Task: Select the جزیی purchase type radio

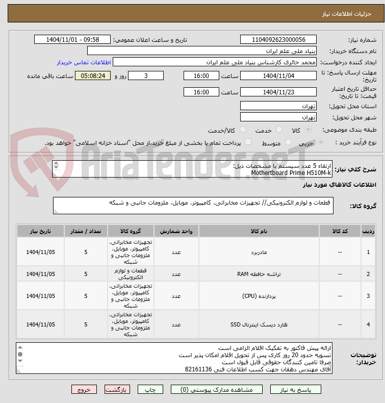Action: (321, 142)
